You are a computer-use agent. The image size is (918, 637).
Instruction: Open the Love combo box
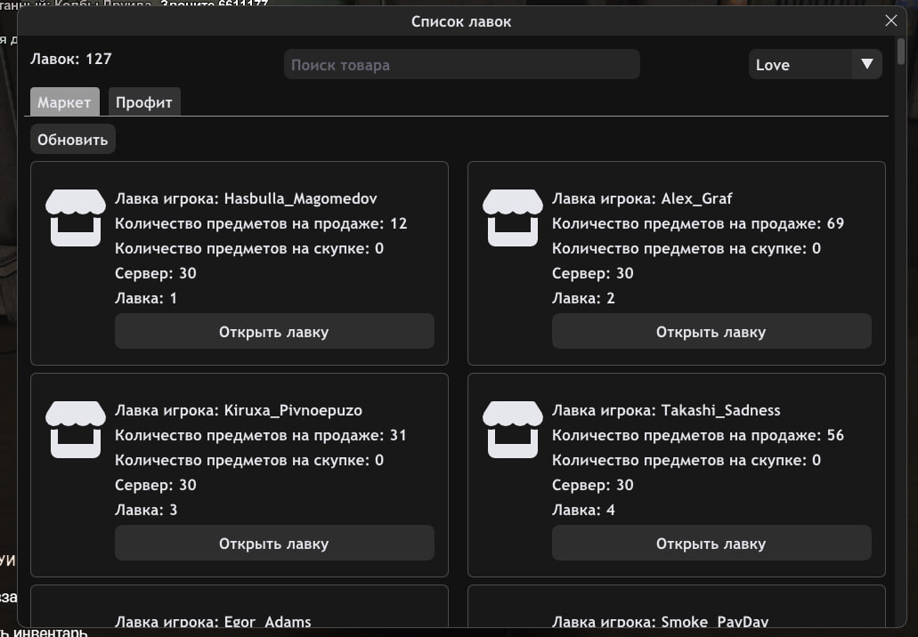click(x=801, y=64)
